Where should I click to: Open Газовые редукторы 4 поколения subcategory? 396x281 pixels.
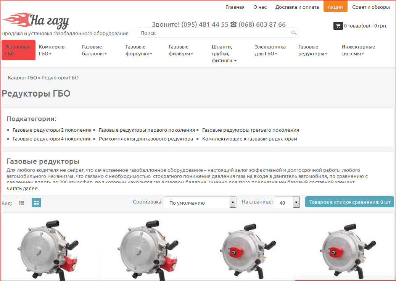[52, 139]
